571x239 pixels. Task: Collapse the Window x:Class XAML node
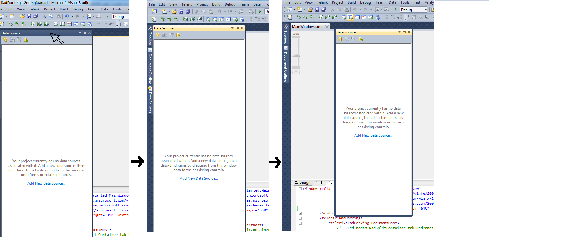300,189
